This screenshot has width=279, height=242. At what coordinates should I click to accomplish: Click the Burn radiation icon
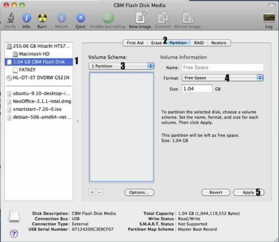(42, 18)
